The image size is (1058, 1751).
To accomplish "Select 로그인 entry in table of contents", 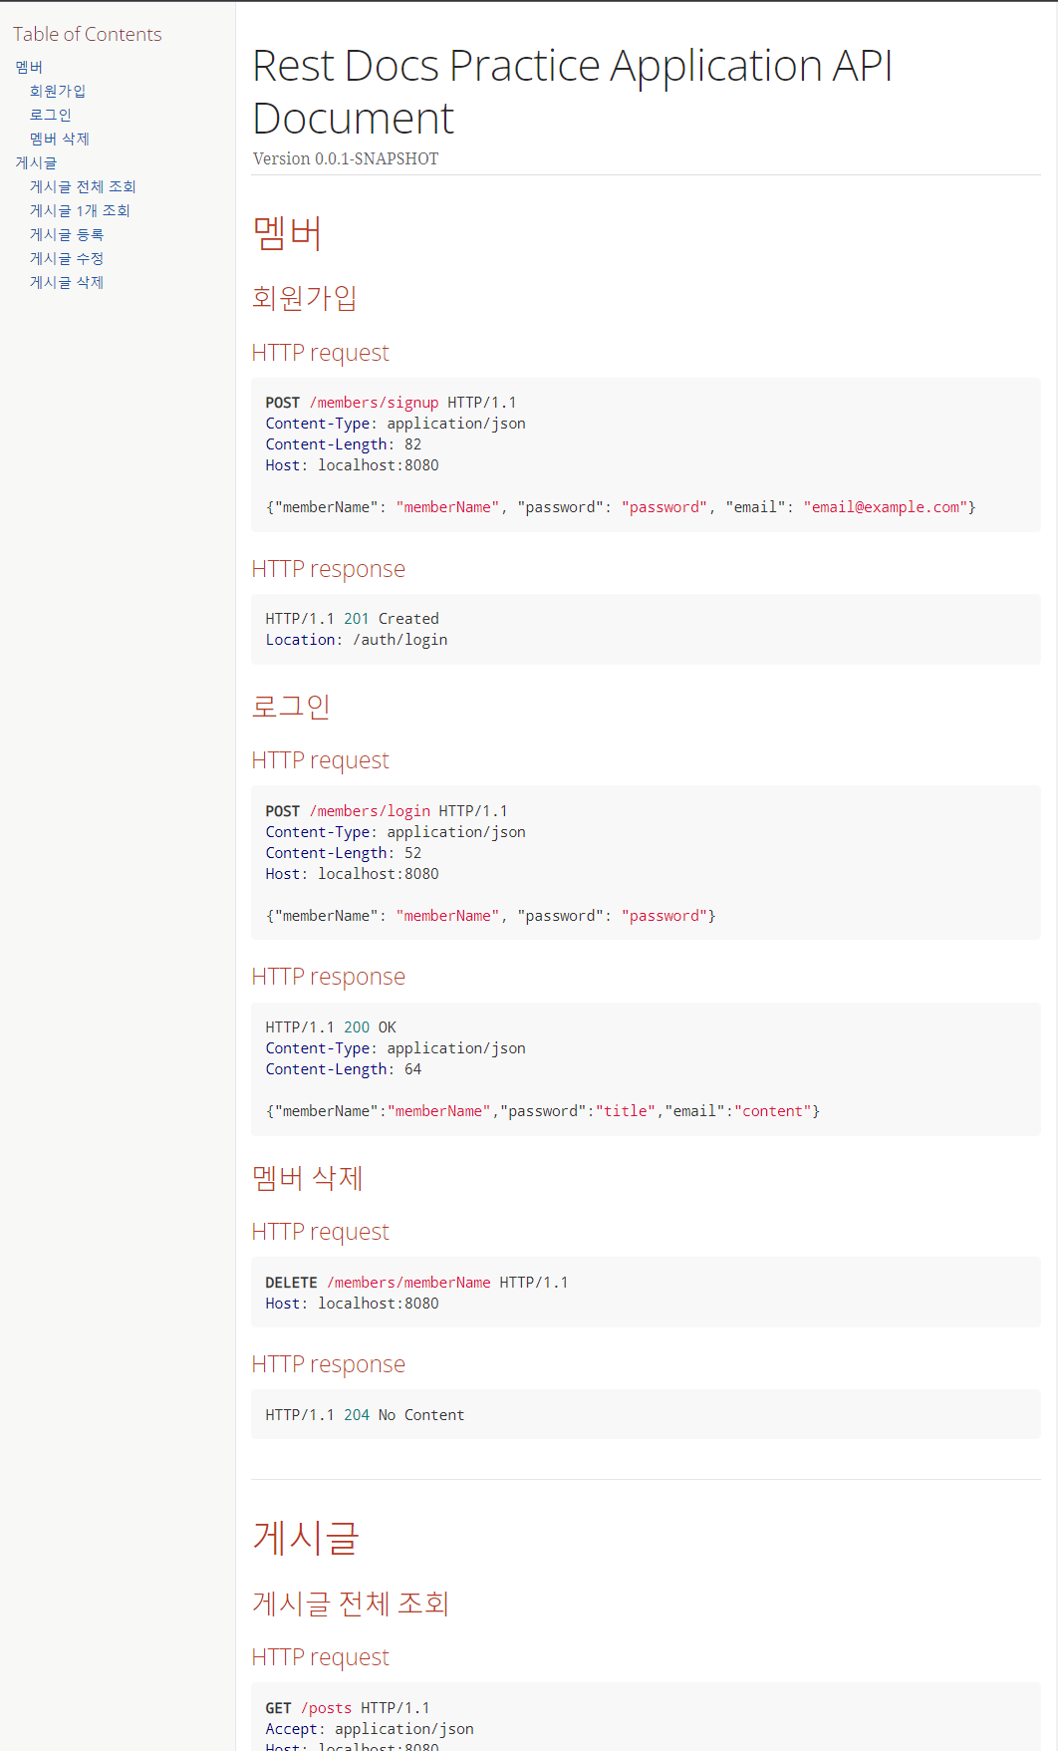I will tap(51, 115).
